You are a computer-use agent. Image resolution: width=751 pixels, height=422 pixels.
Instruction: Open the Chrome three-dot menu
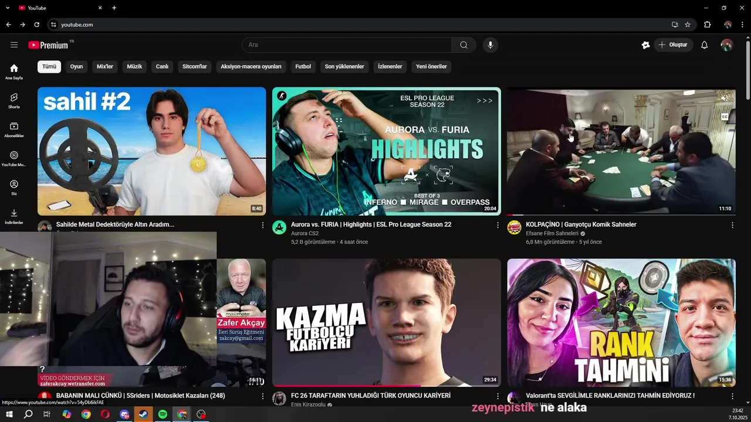(x=743, y=25)
